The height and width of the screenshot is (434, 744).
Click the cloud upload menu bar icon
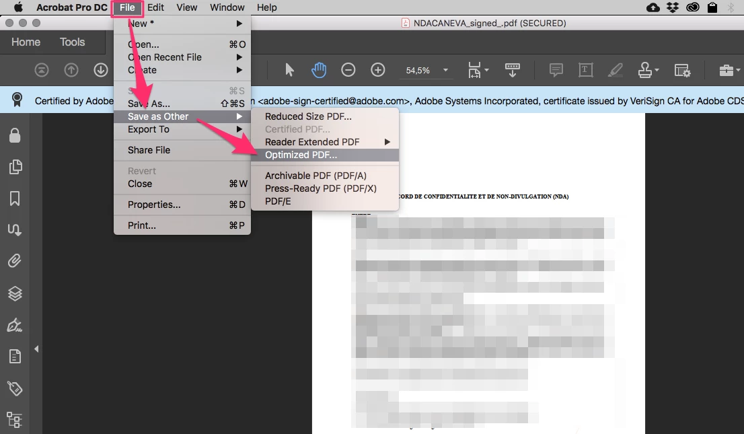tap(653, 7)
